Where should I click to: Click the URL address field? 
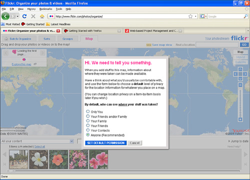121,16
